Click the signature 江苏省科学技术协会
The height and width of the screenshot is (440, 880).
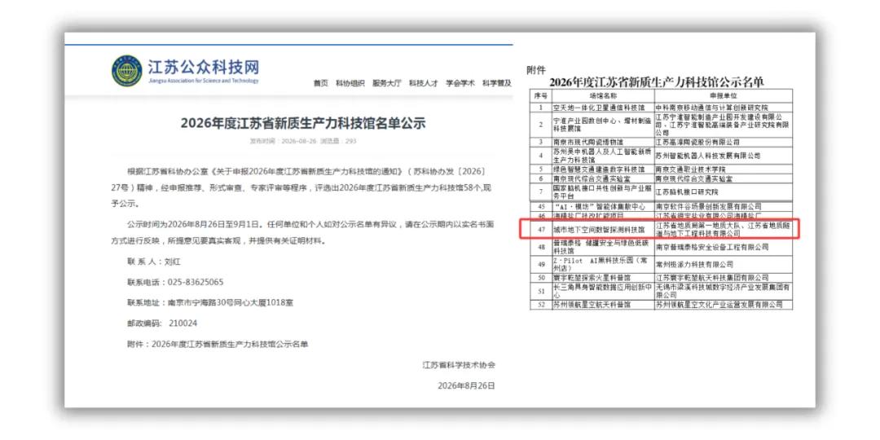(x=459, y=365)
